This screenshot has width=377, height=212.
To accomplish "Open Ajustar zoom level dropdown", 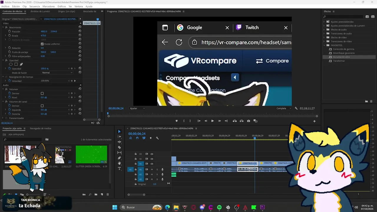I will click(137, 108).
